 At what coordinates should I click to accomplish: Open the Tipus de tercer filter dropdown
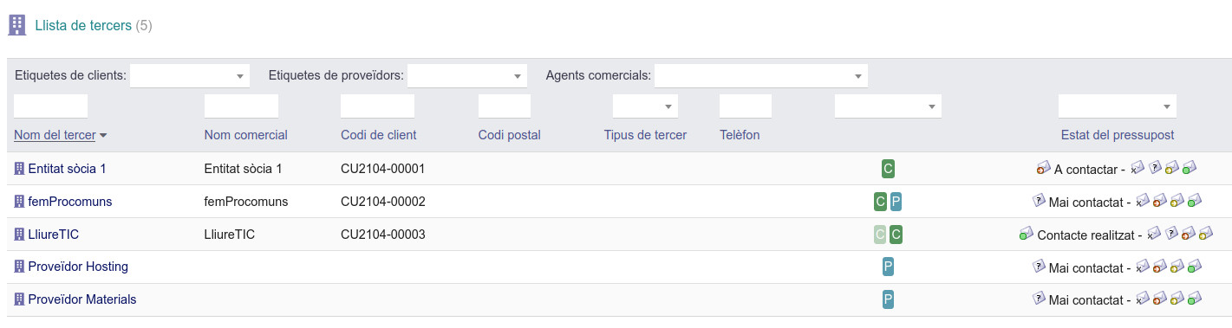645,106
